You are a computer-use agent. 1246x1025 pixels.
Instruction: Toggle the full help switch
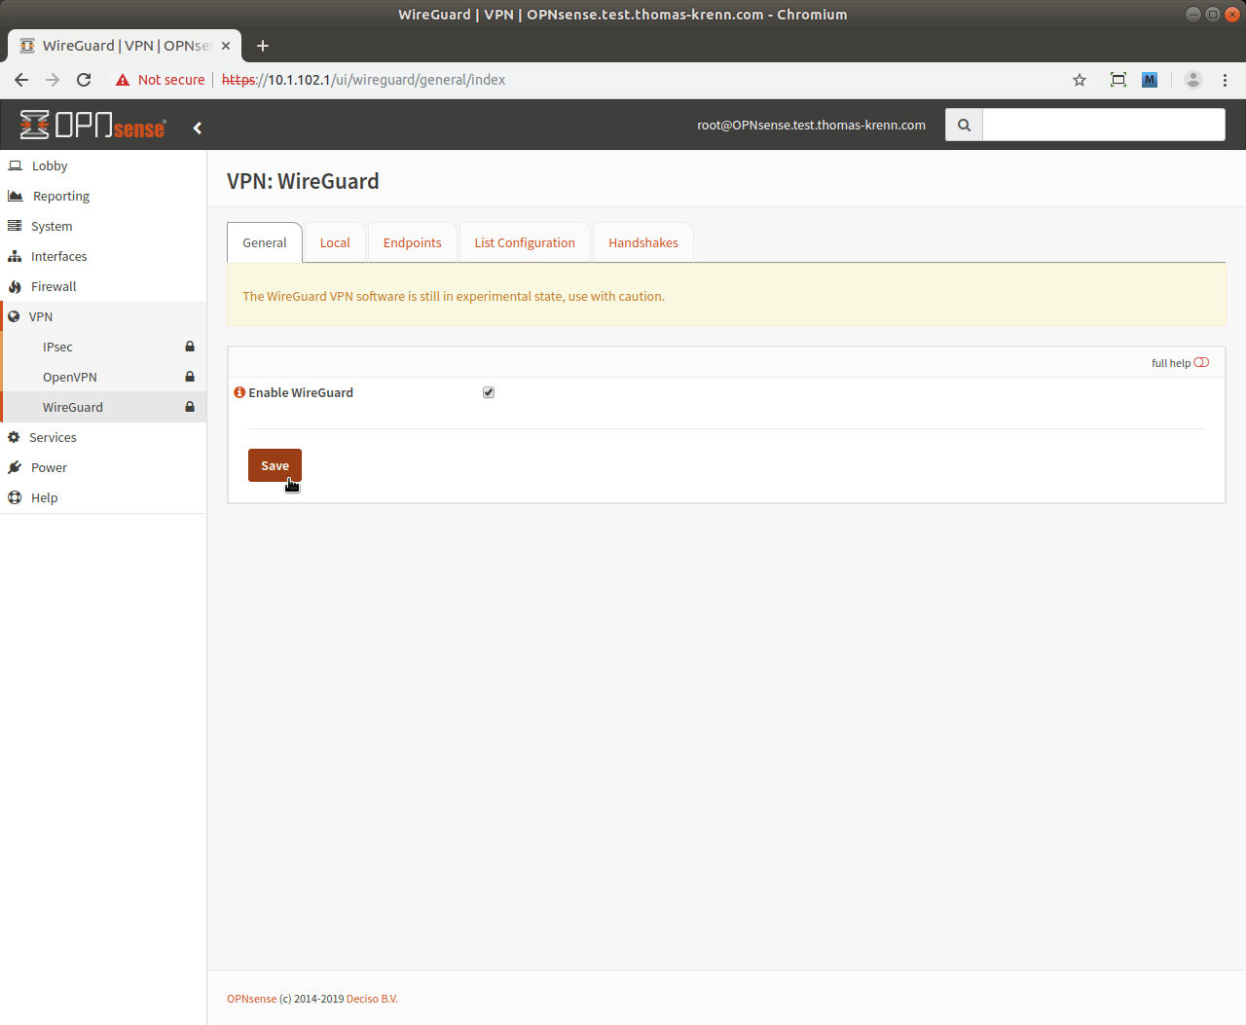[x=1201, y=362]
